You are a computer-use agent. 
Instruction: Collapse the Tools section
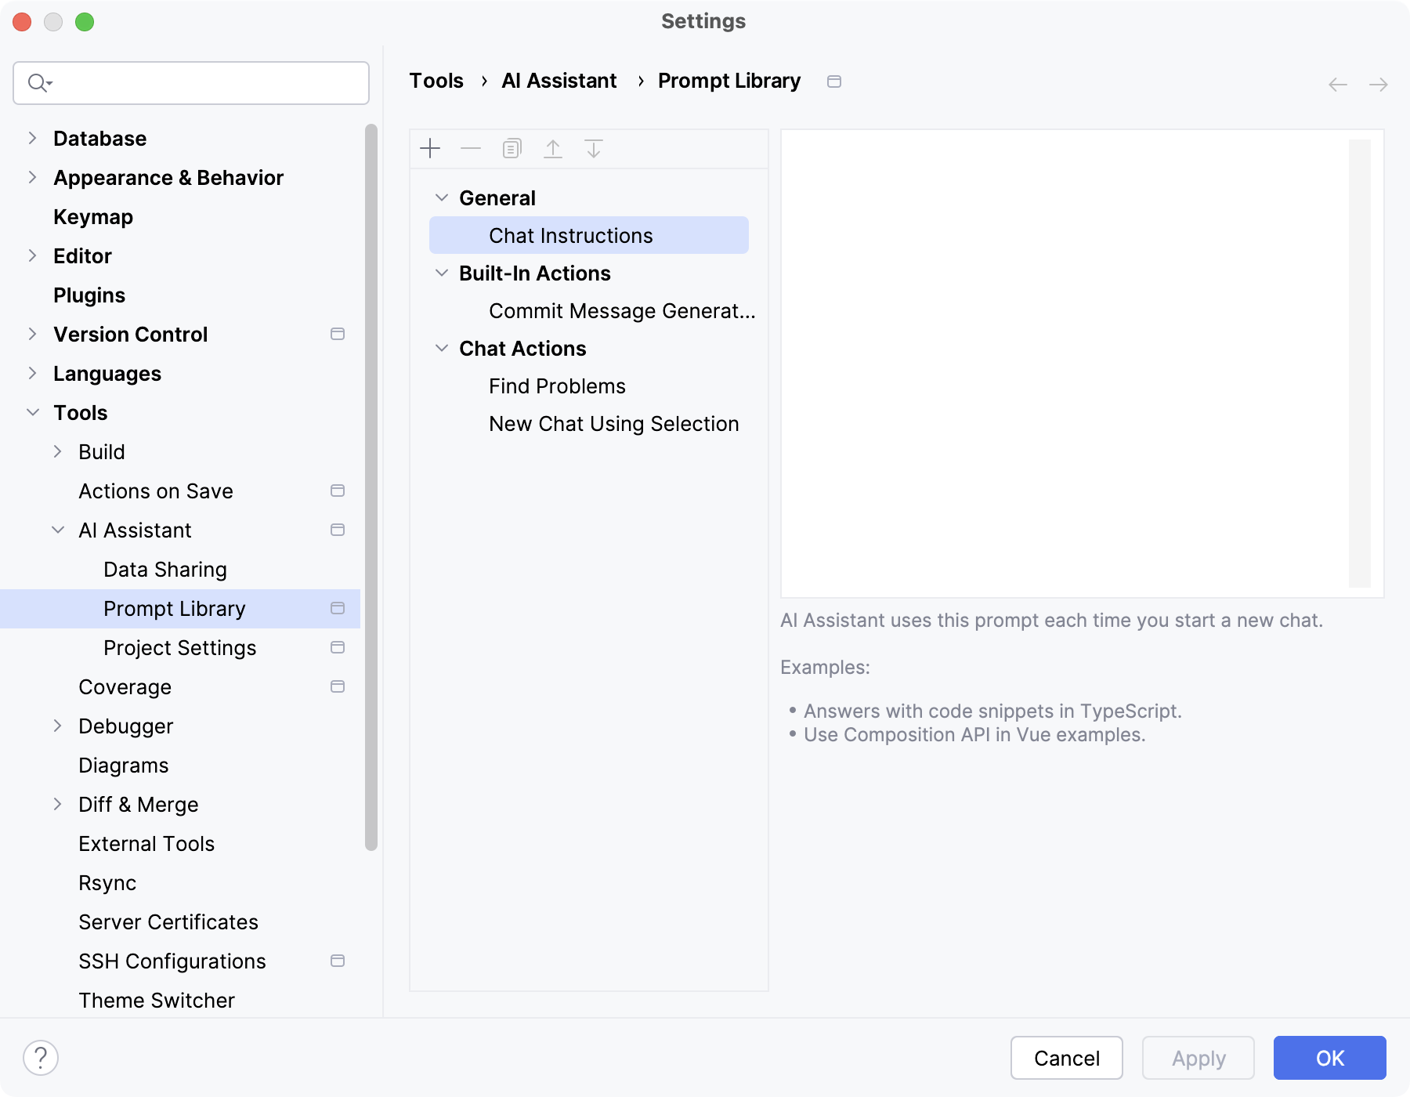[x=32, y=412]
